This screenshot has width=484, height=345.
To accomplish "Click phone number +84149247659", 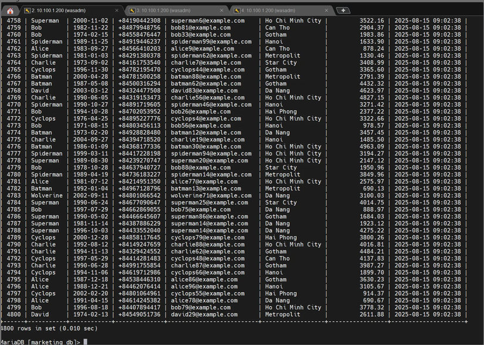I will click(140, 245).
